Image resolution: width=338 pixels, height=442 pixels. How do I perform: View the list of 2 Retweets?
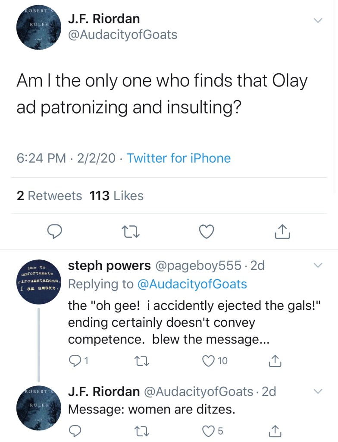49,196
